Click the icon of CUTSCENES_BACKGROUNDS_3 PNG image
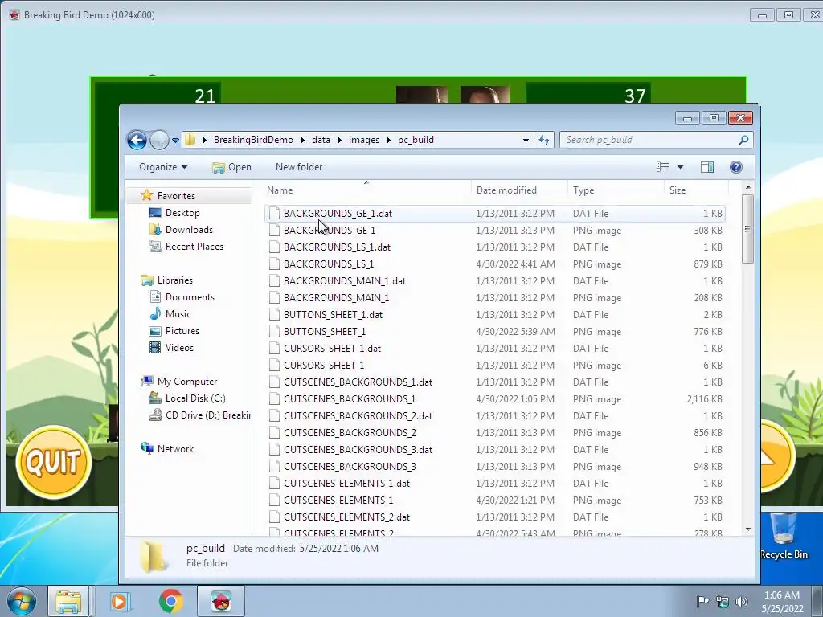823x617 pixels. [x=275, y=467]
